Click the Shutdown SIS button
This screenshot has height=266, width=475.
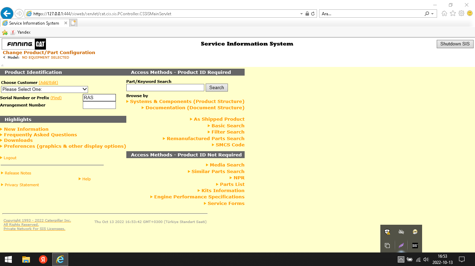pyautogui.click(x=455, y=44)
